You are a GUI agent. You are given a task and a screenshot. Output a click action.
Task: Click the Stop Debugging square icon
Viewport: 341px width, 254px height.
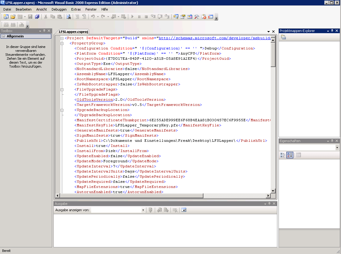[x=146, y=17]
